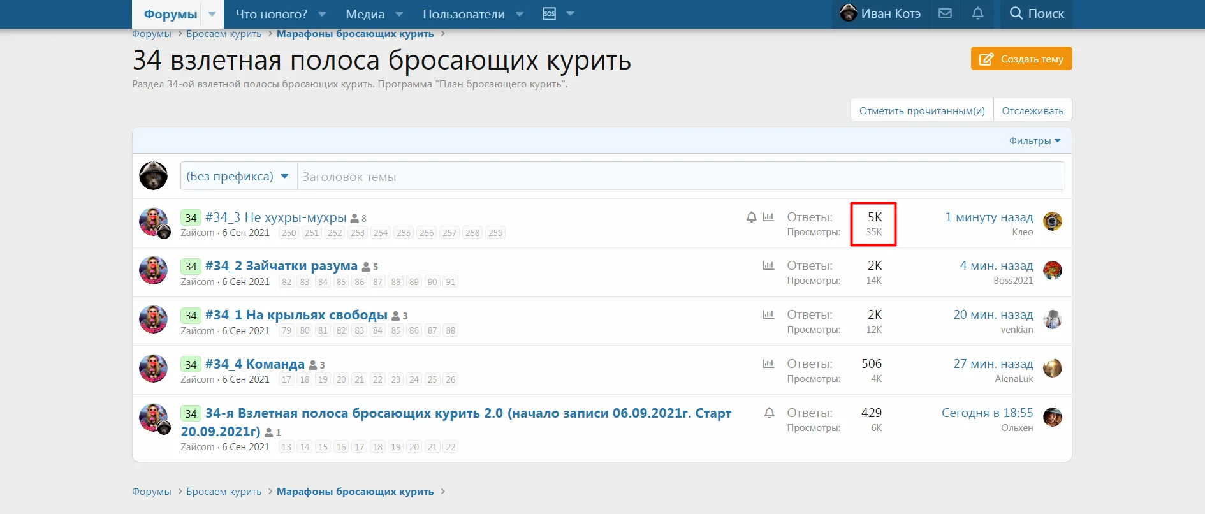Click Отметить прочитанным(и) button

(922, 110)
